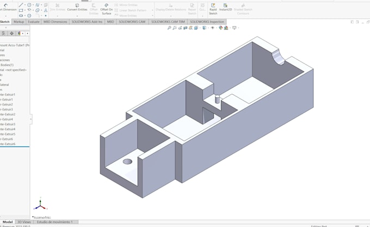Image resolution: width=370 pixels, height=227 pixels.
Task: Switch to SOLIDWORKS Add-Ins tab
Action: pos(87,22)
